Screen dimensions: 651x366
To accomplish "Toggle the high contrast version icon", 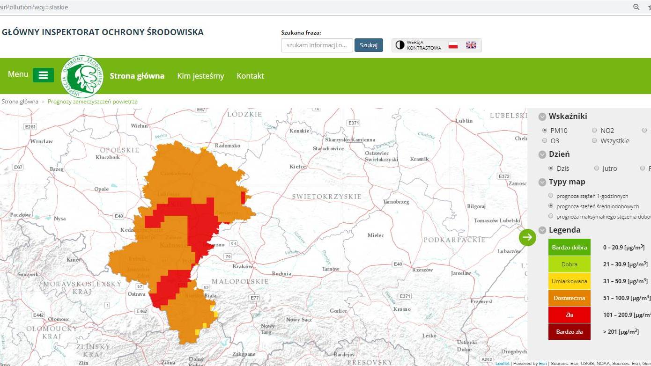I will pos(399,45).
